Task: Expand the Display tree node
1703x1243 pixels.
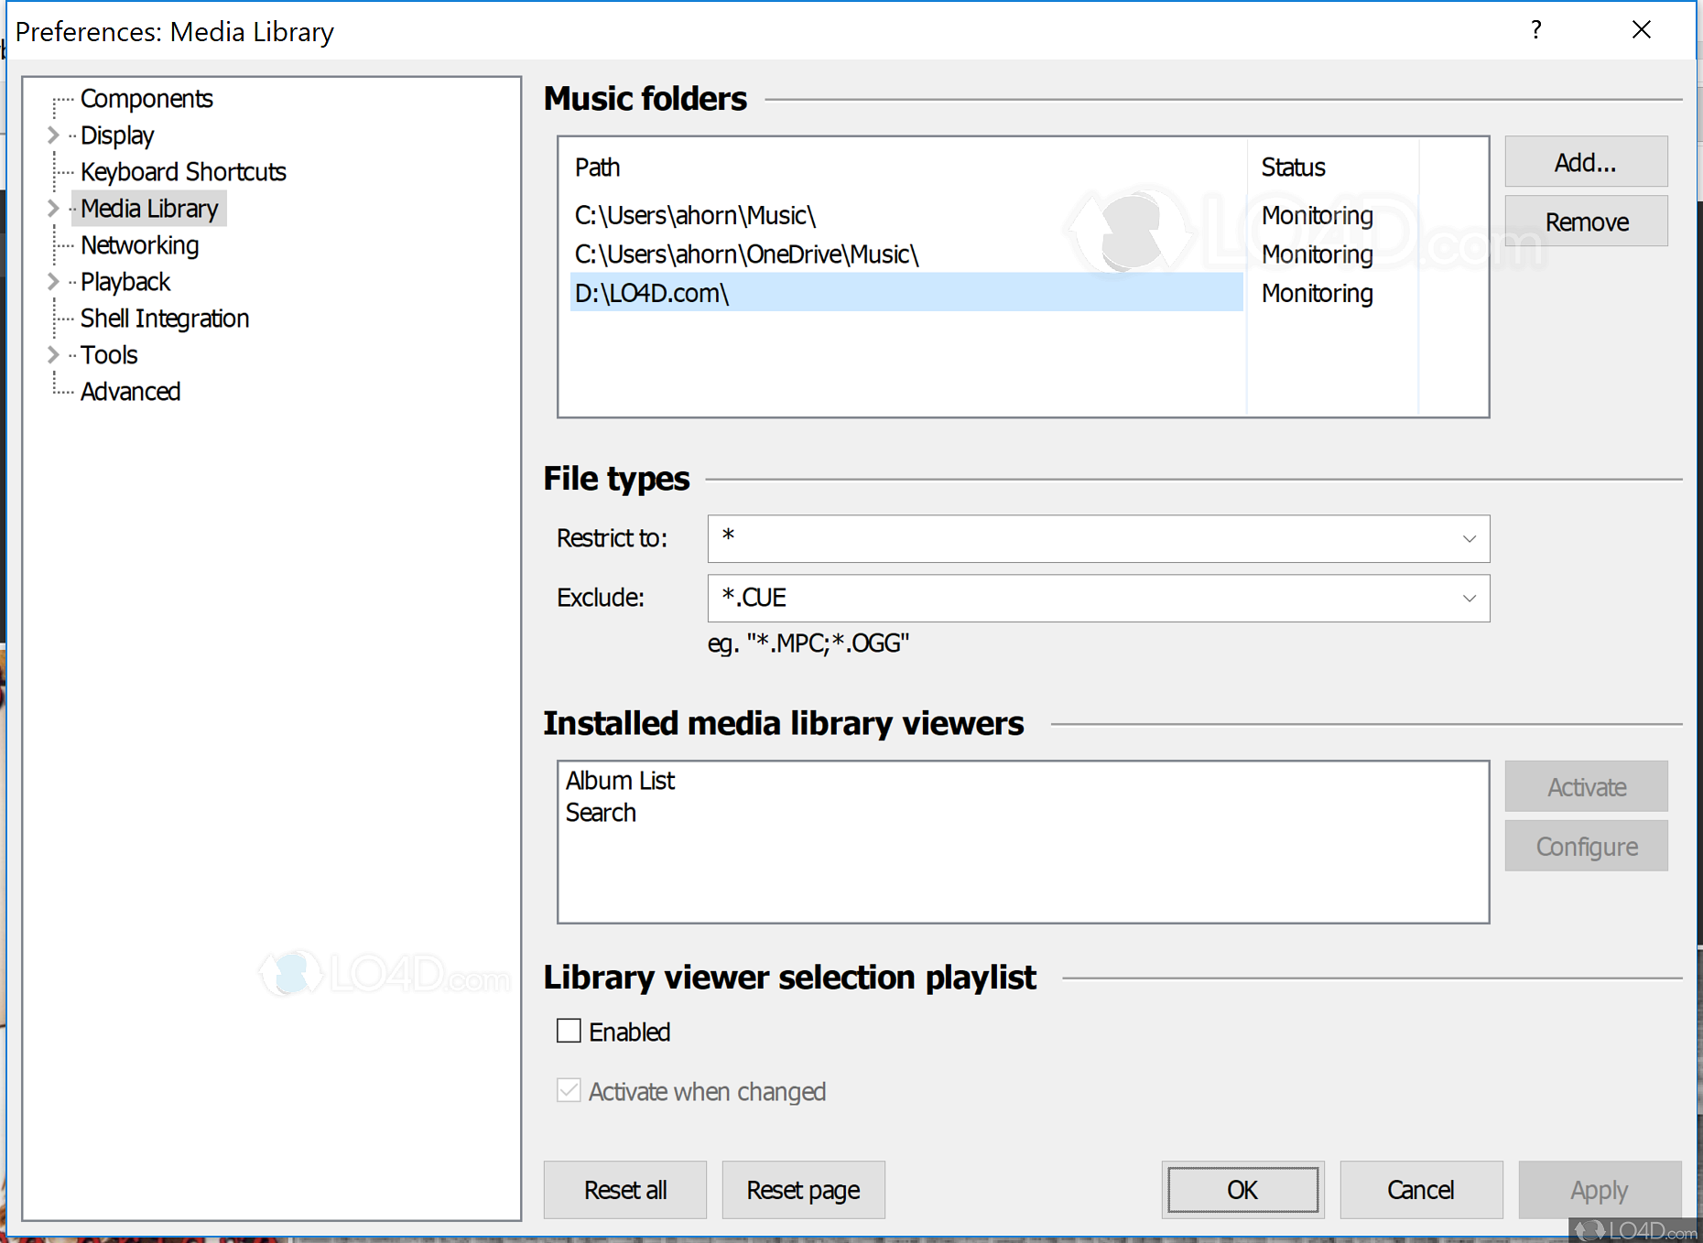Action: pyautogui.click(x=52, y=135)
